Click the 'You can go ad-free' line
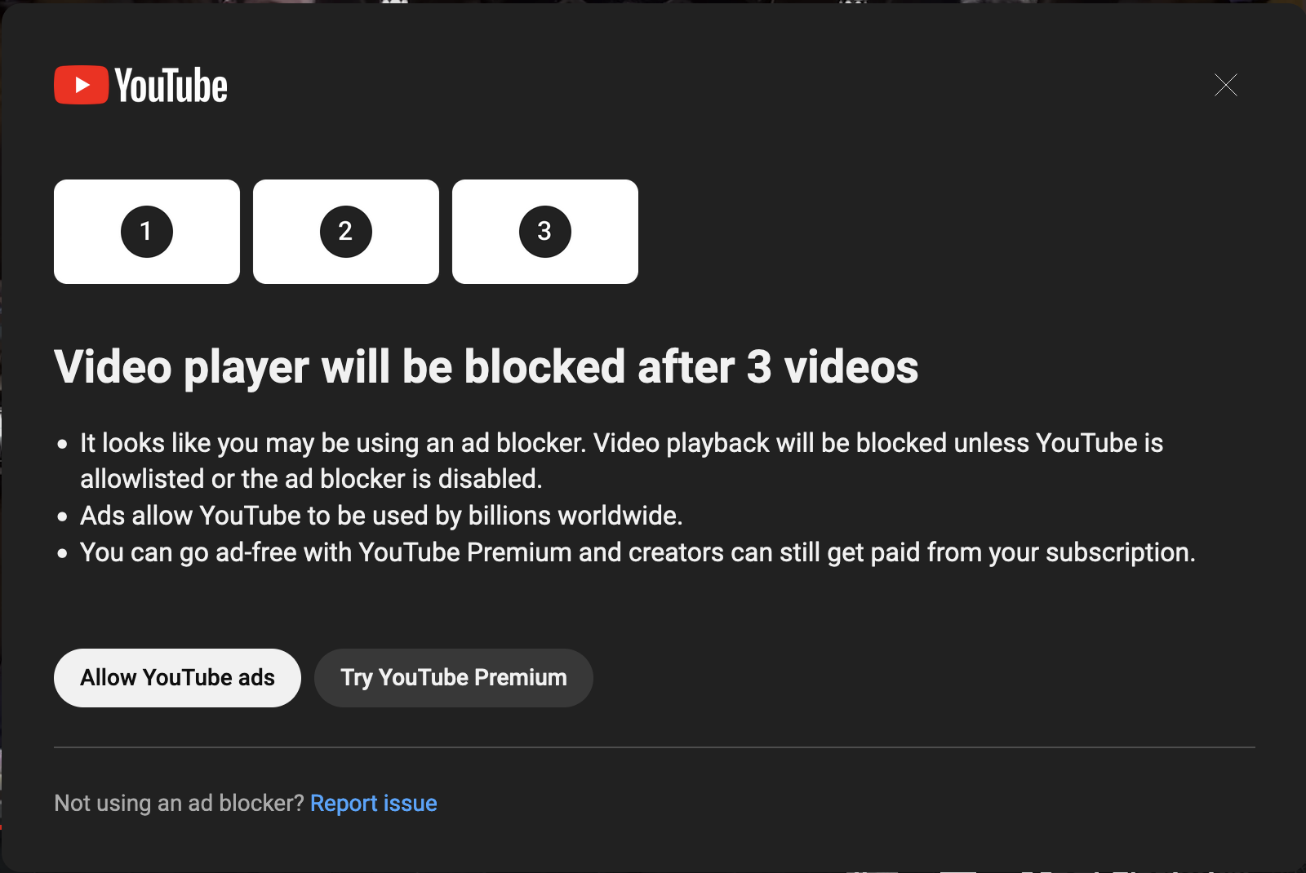Viewport: 1306px width, 873px height. [x=637, y=552]
